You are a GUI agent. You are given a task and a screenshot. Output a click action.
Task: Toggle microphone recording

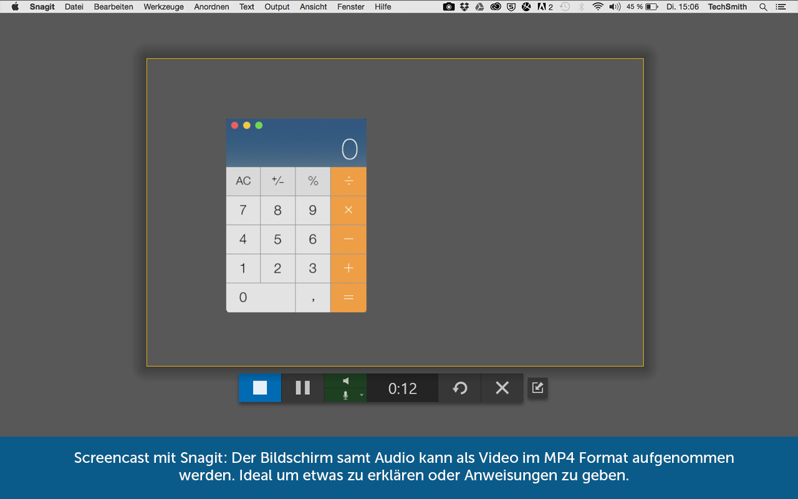click(x=345, y=395)
